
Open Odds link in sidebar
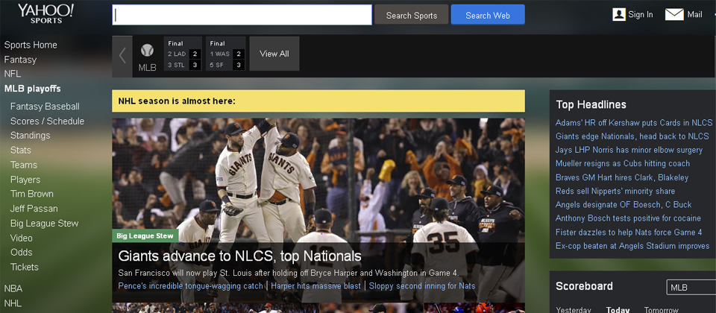click(22, 253)
